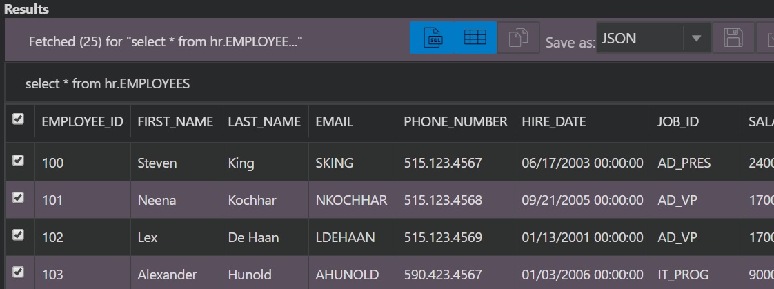Select the AD_VP cell in Lex's row
The image size is (774, 289).
(696, 238)
